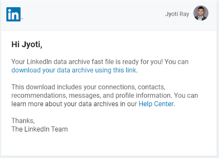The height and width of the screenshot is (158, 219).
Task: Open the download your data archive link
Action: click(74, 70)
